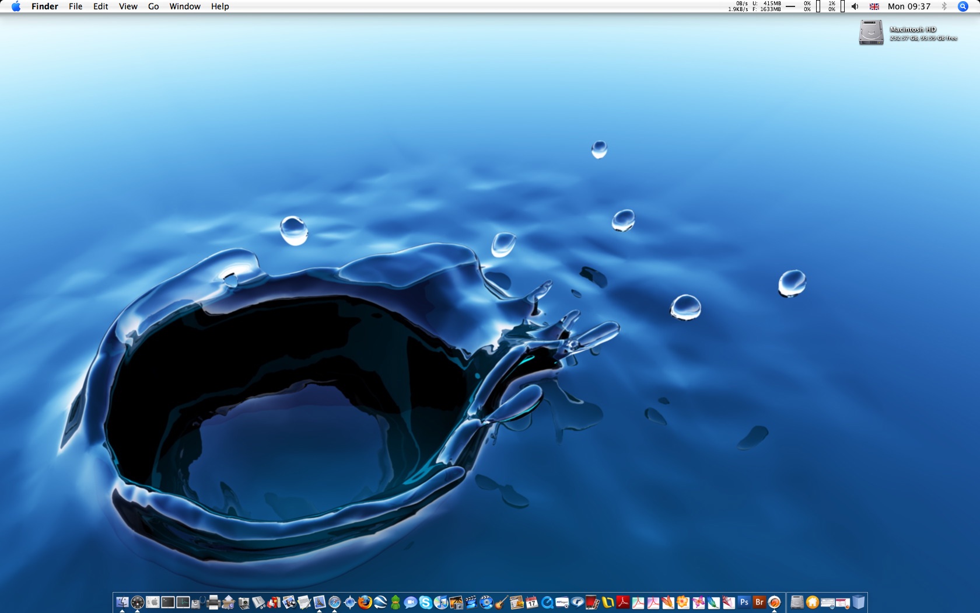980x613 pixels.
Task: Open the File menu
Action: 75,6
